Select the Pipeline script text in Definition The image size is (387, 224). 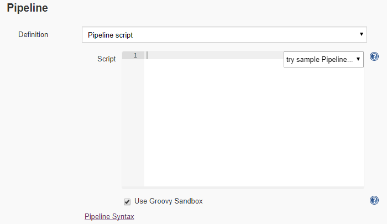tap(111, 35)
